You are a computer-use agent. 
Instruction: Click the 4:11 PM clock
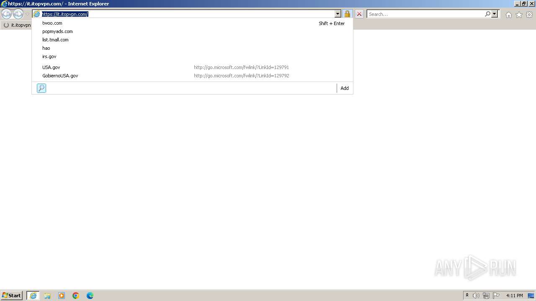click(x=514, y=296)
